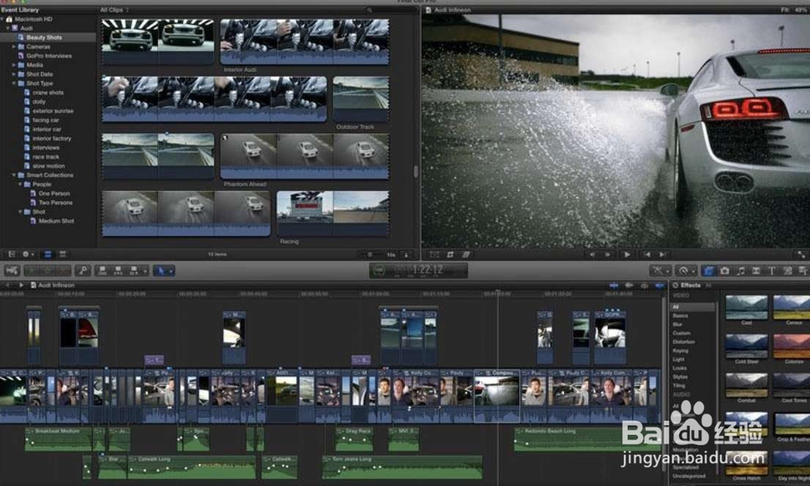Screen dimensions: 810x486
Task: Open the viewer Fit zoom dropdown
Action: click(x=795, y=10)
